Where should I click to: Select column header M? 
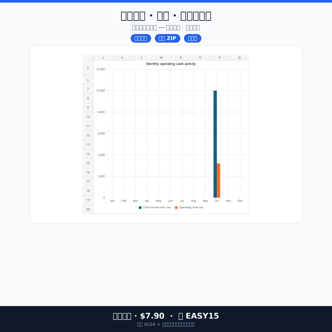tap(161, 58)
